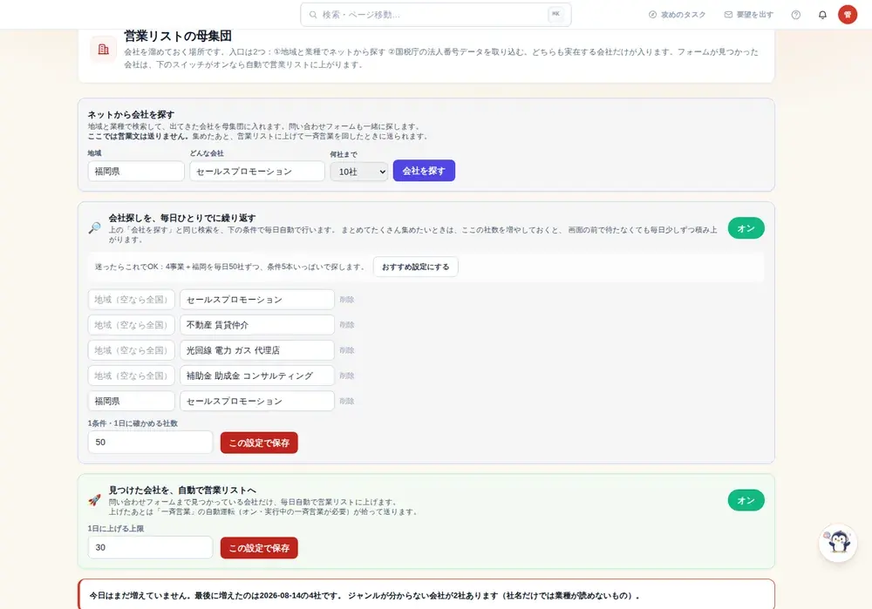Click the 福岡県 region field in the last condition row
This screenshot has width=872, height=609.
point(132,401)
